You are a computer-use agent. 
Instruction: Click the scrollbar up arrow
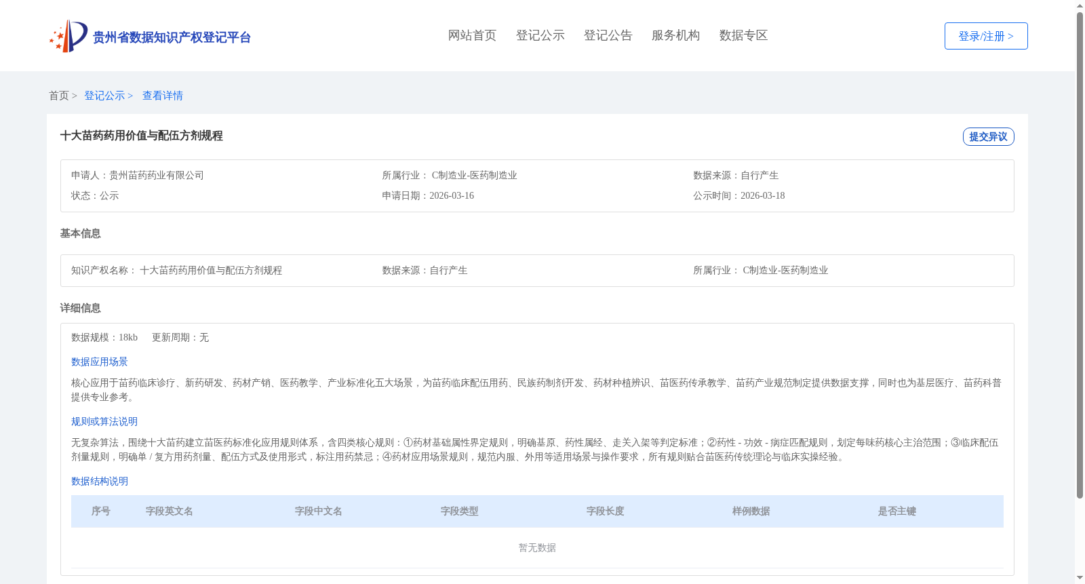[x=1080, y=5]
